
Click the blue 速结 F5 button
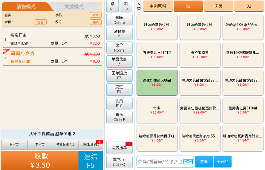click(91, 161)
